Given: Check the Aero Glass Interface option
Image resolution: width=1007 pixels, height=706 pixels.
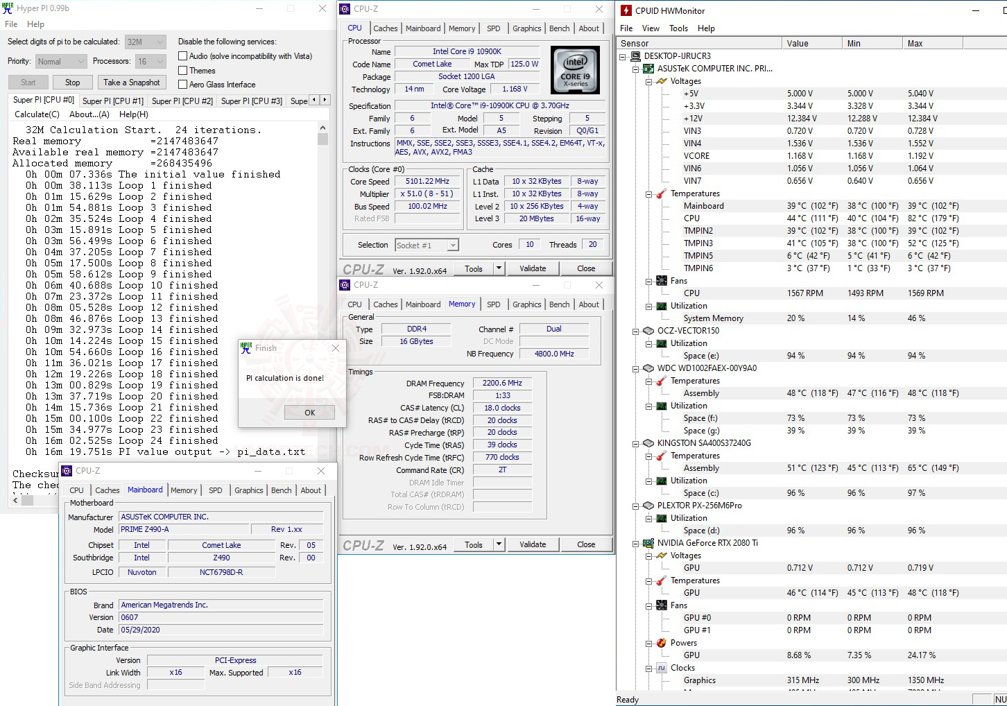Looking at the screenshot, I should (x=182, y=84).
